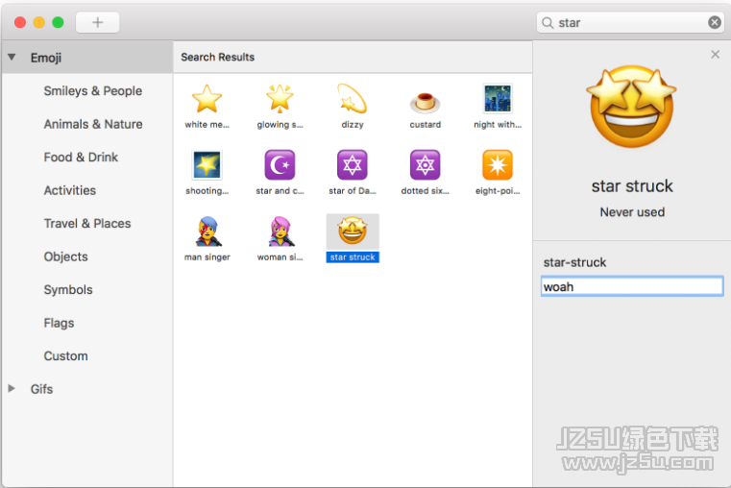Click the green zoom window button
The width and height of the screenshot is (731, 488).
58,22
